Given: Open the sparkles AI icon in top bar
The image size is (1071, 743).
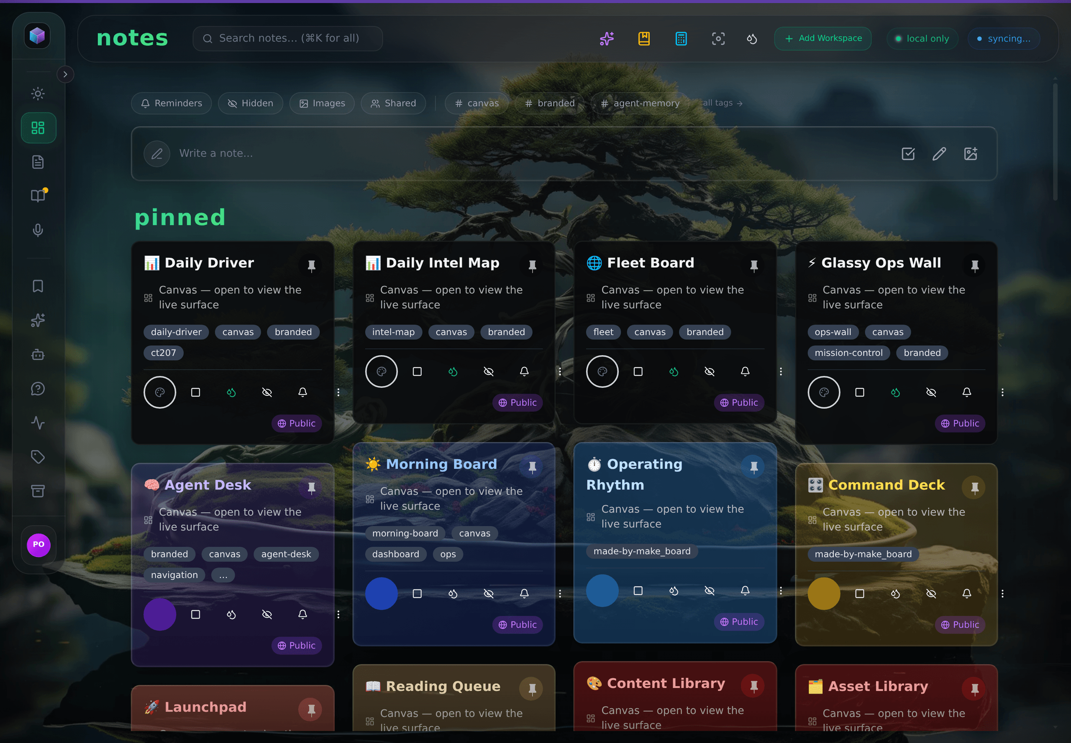Looking at the screenshot, I should point(606,38).
